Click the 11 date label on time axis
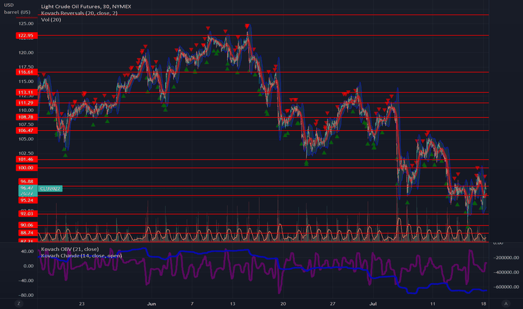Viewport: 523px width, 309px height. pos(433,303)
